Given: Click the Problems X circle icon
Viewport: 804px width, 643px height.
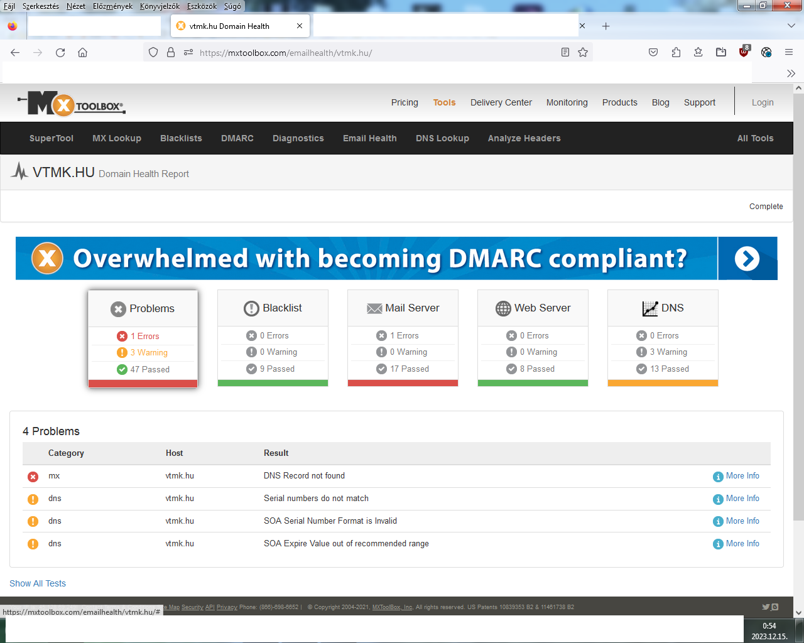Looking at the screenshot, I should coord(118,309).
